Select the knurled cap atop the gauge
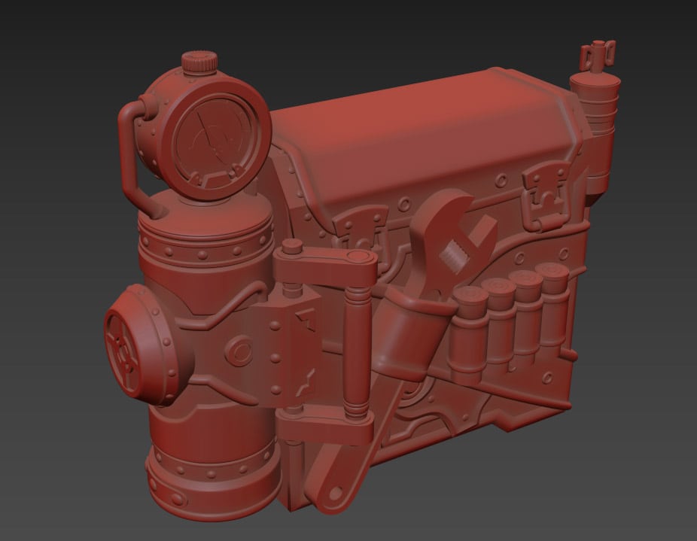The image size is (697, 541). pos(199,61)
